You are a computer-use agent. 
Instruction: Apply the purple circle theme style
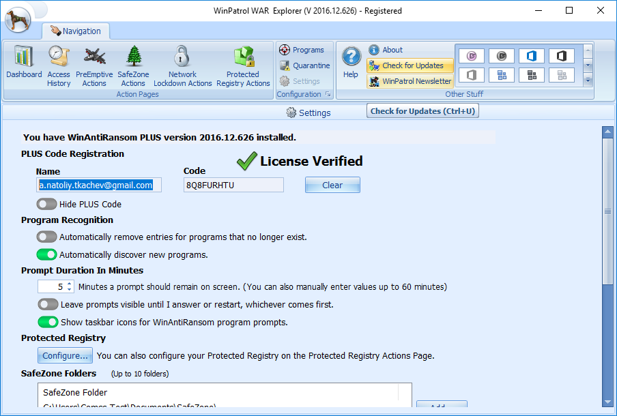[472, 56]
